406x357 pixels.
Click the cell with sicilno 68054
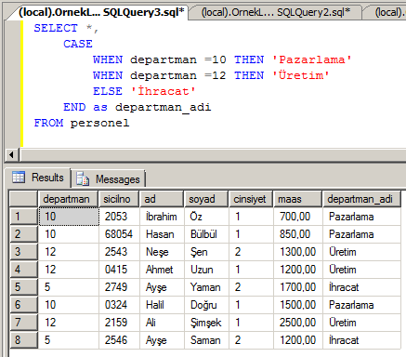[x=119, y=234]
